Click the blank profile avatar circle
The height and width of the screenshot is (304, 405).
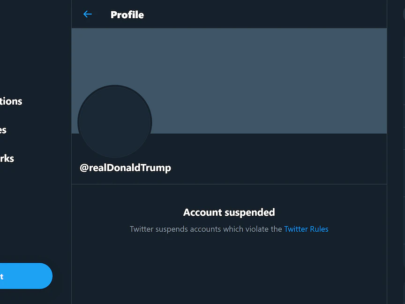[x=115, y=122]
